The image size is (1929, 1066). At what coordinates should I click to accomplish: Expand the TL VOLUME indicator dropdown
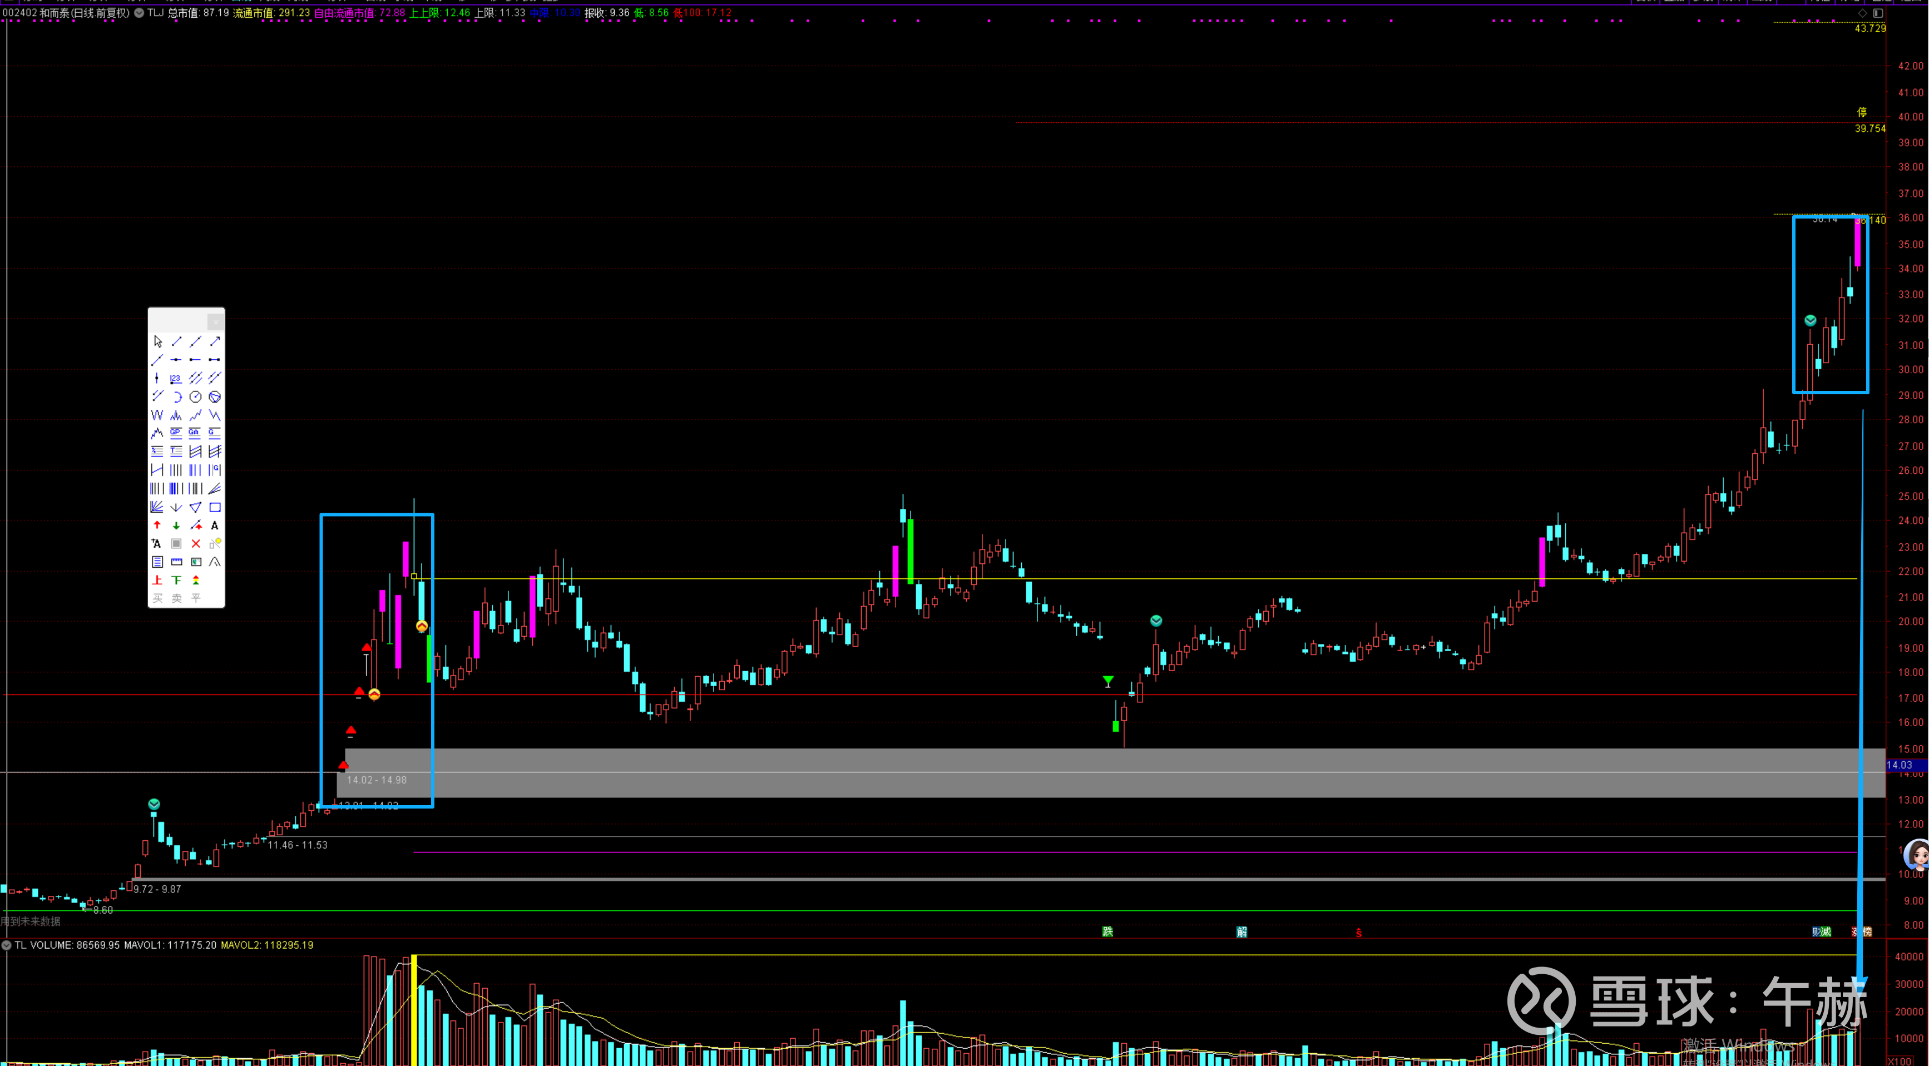(x=7, y=945)
